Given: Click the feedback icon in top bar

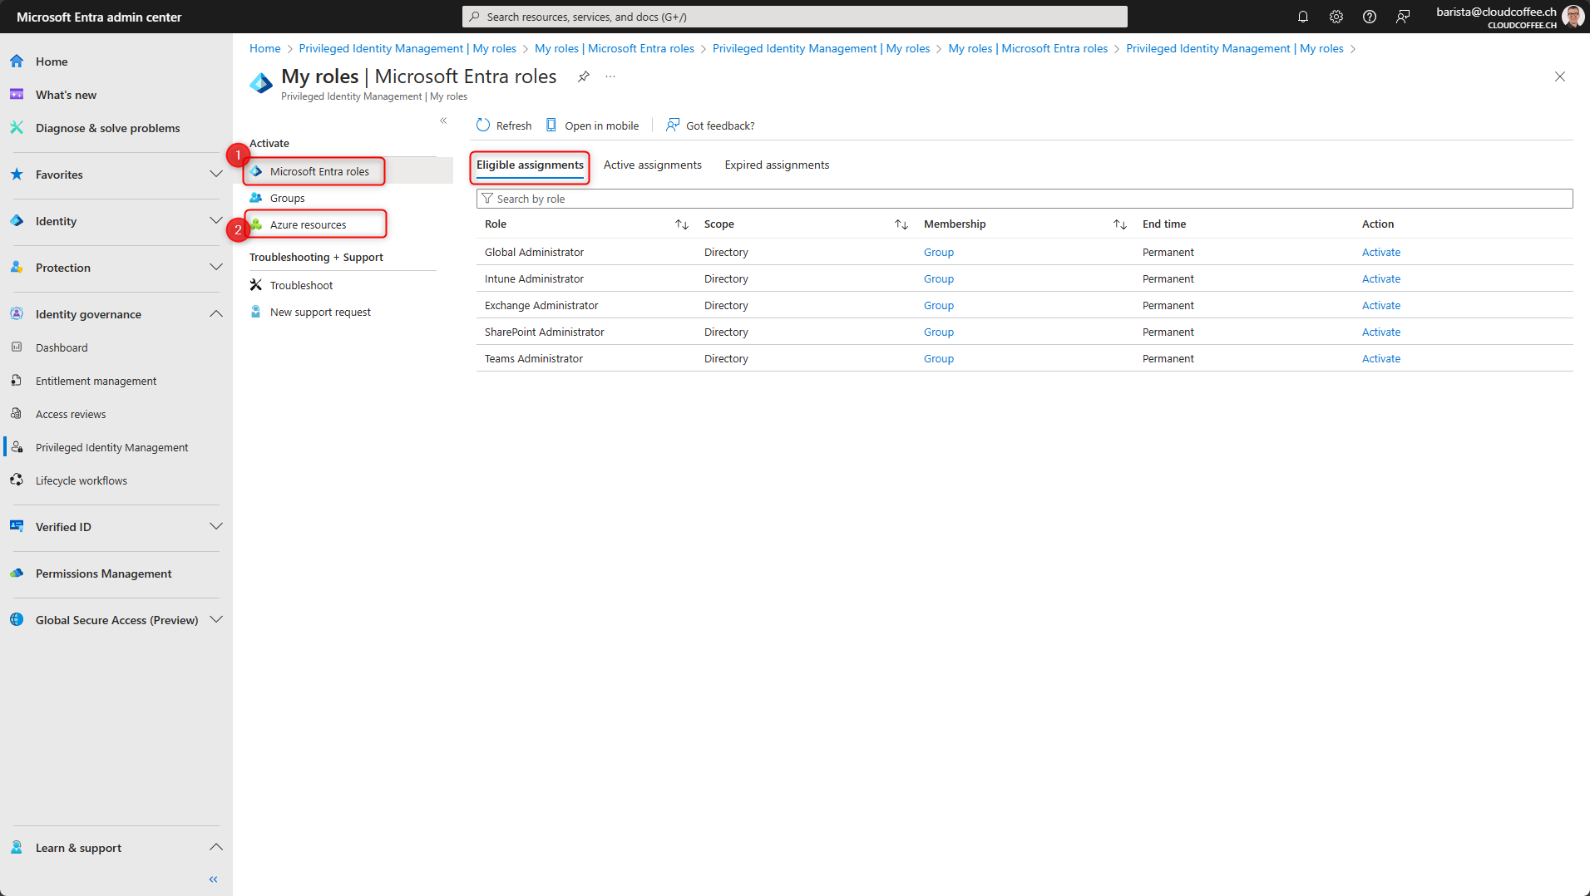Looking at the screenshot, I should (1403, 17).
